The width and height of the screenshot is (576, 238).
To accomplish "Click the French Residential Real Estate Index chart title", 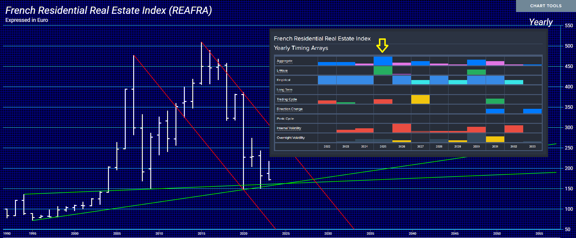I will click(x=109, y=10).
